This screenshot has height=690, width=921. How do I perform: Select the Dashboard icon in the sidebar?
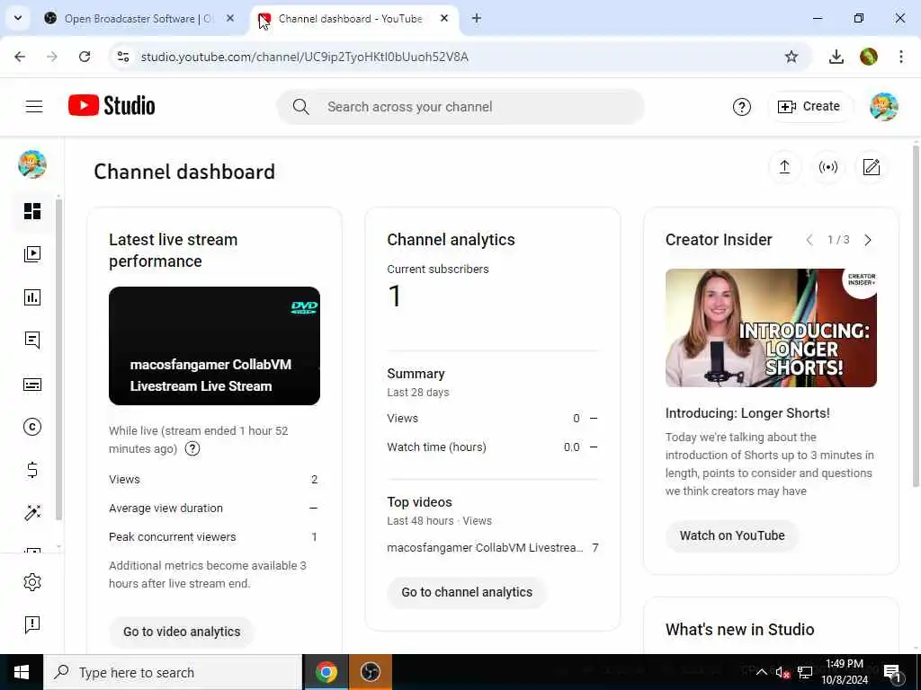tap(32, 211)
